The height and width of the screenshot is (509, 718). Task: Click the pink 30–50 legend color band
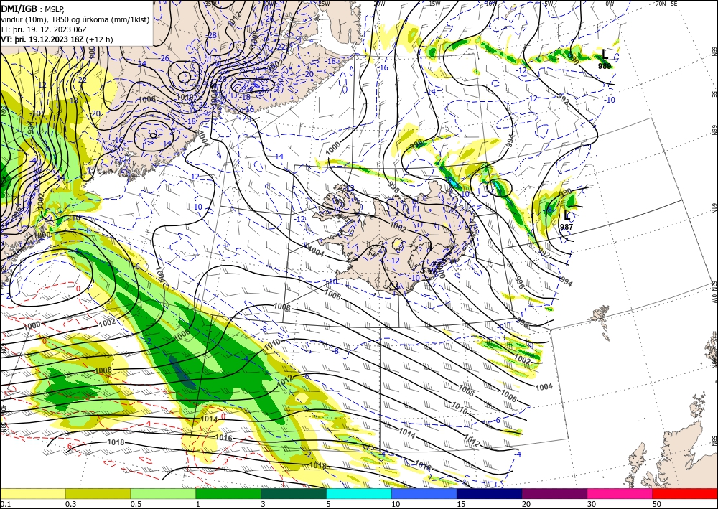(620, 493)
